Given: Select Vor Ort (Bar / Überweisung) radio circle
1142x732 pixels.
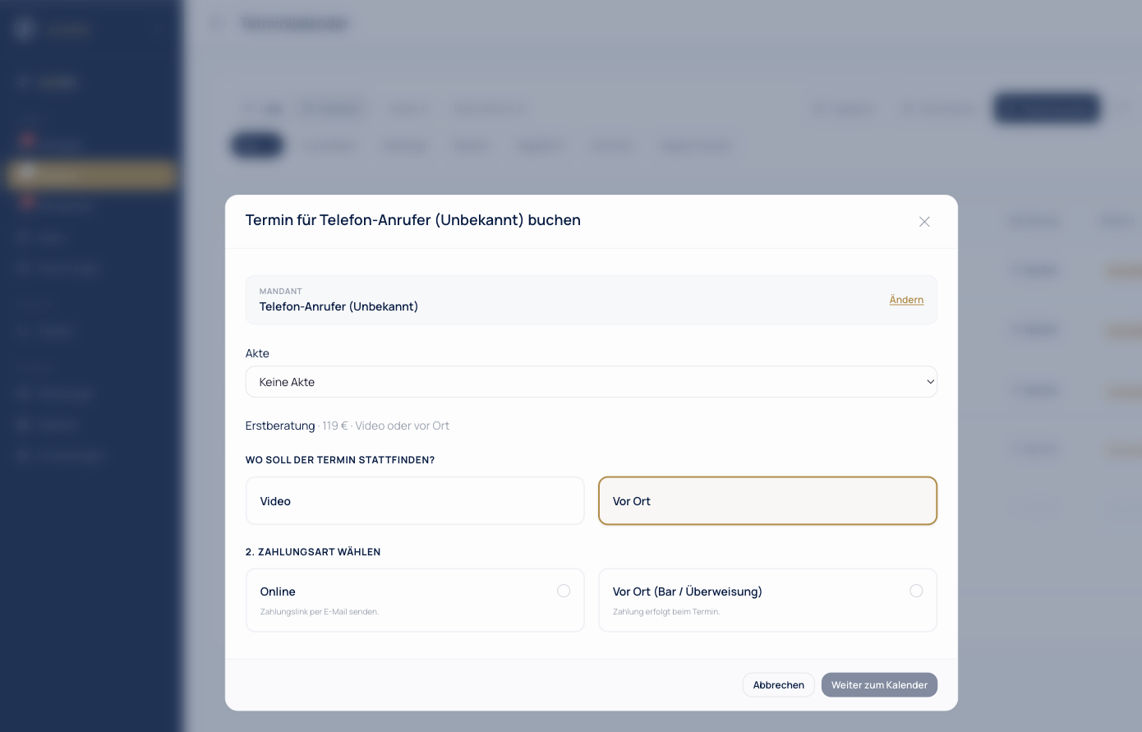Looking at the screenshot, I should 916,591.
